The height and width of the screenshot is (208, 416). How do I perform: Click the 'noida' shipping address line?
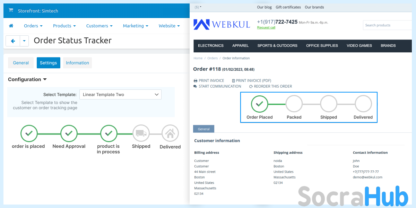[278, 161]
